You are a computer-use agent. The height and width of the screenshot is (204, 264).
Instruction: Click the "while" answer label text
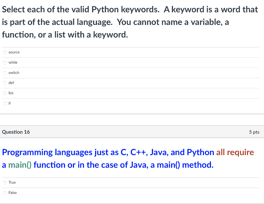13,63
